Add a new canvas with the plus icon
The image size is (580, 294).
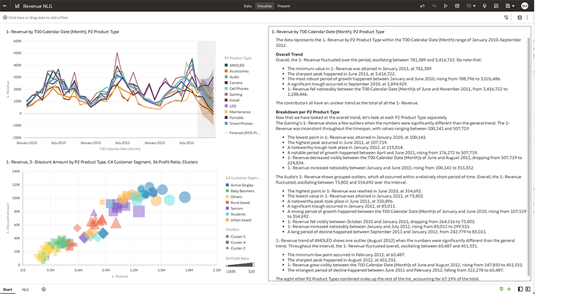(44, 289)
